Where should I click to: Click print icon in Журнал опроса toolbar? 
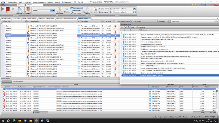tap(122, 27)
